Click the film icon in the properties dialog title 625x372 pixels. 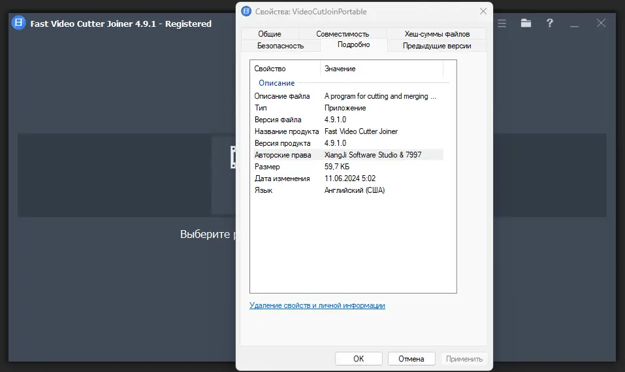tap(246, 11)
